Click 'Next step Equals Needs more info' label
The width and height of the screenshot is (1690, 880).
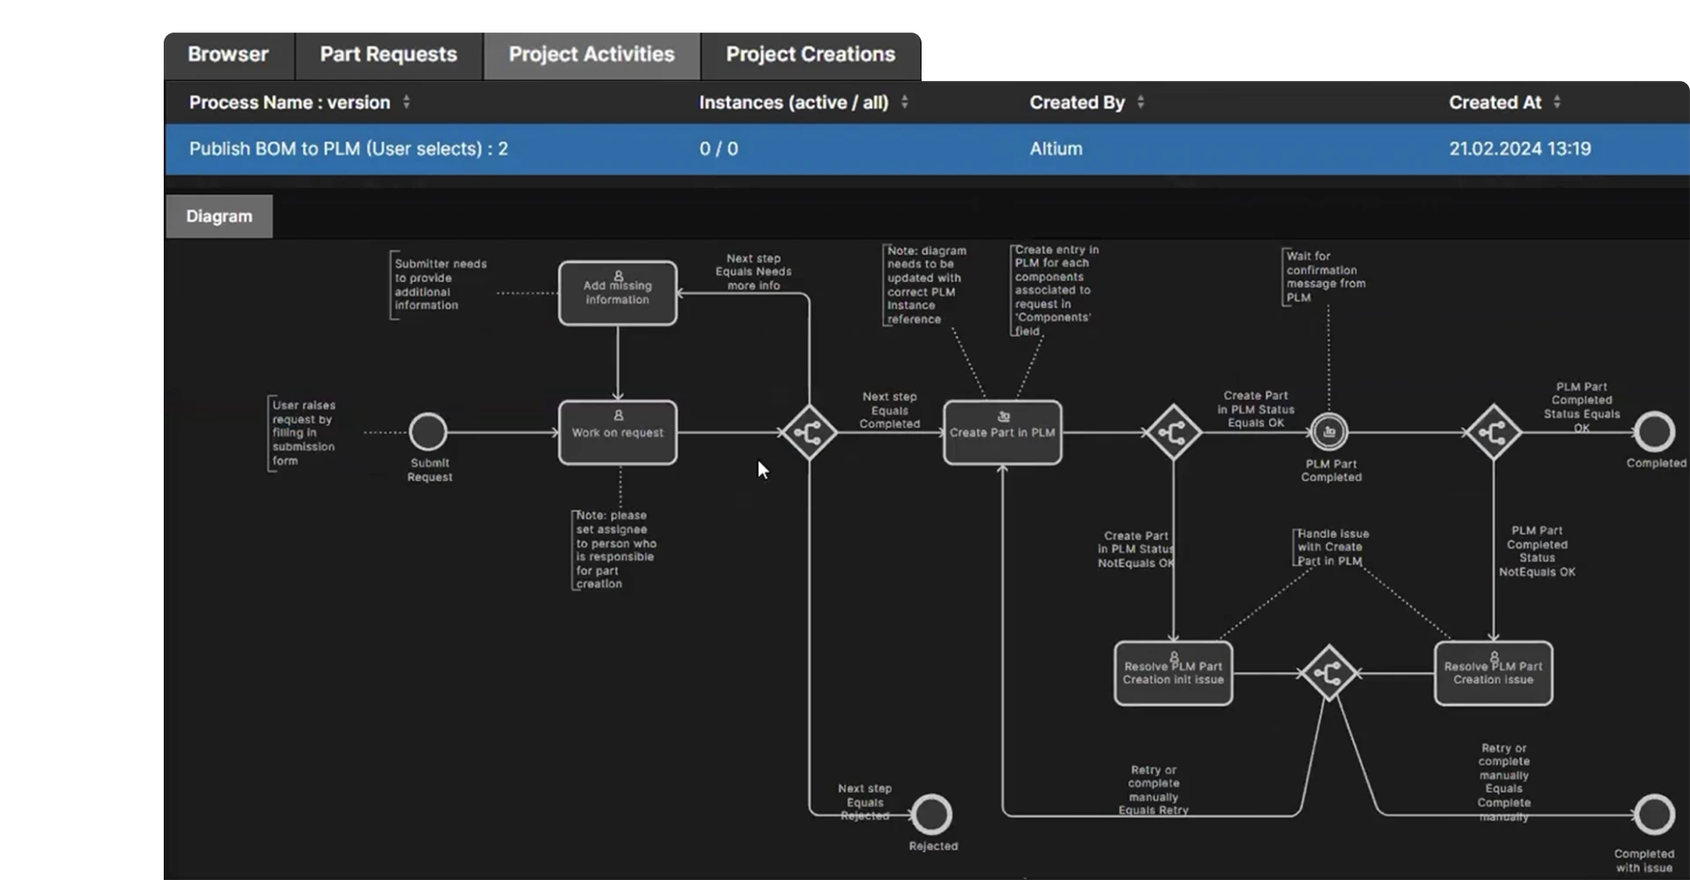(x=753, y=272)
